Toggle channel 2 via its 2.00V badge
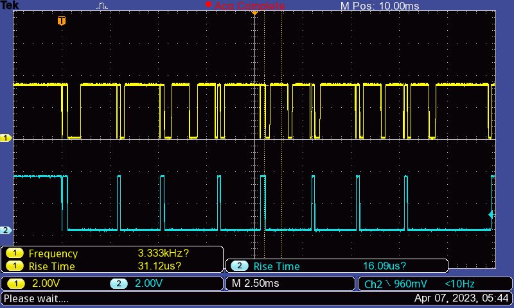 coord(118,284)
